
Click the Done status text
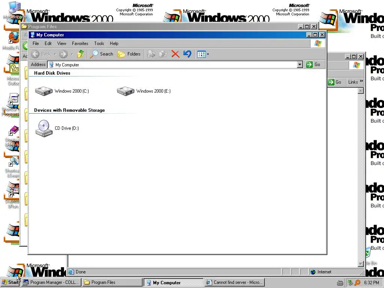[81, 272]
